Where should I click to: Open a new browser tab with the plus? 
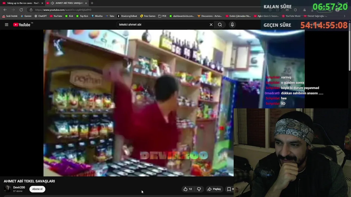click(92, 3)
